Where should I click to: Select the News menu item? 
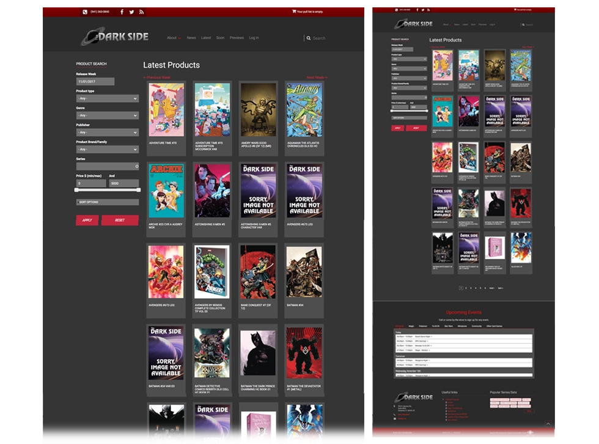coord(191,37)
